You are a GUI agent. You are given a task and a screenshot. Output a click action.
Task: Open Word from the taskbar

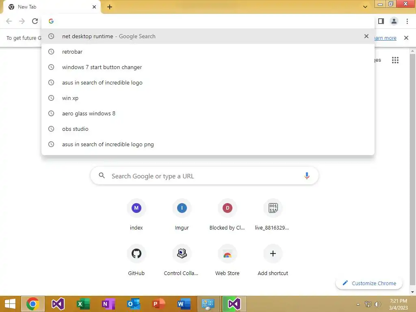[x=184, y=304]
